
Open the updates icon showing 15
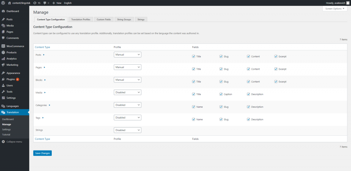[35, 3]
